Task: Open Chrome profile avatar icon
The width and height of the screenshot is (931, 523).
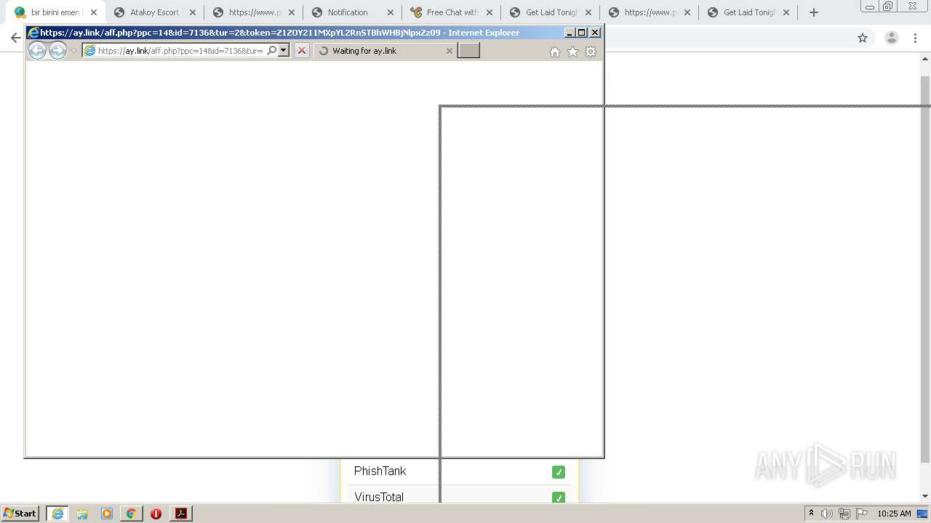Action: [x=892, y=38]
